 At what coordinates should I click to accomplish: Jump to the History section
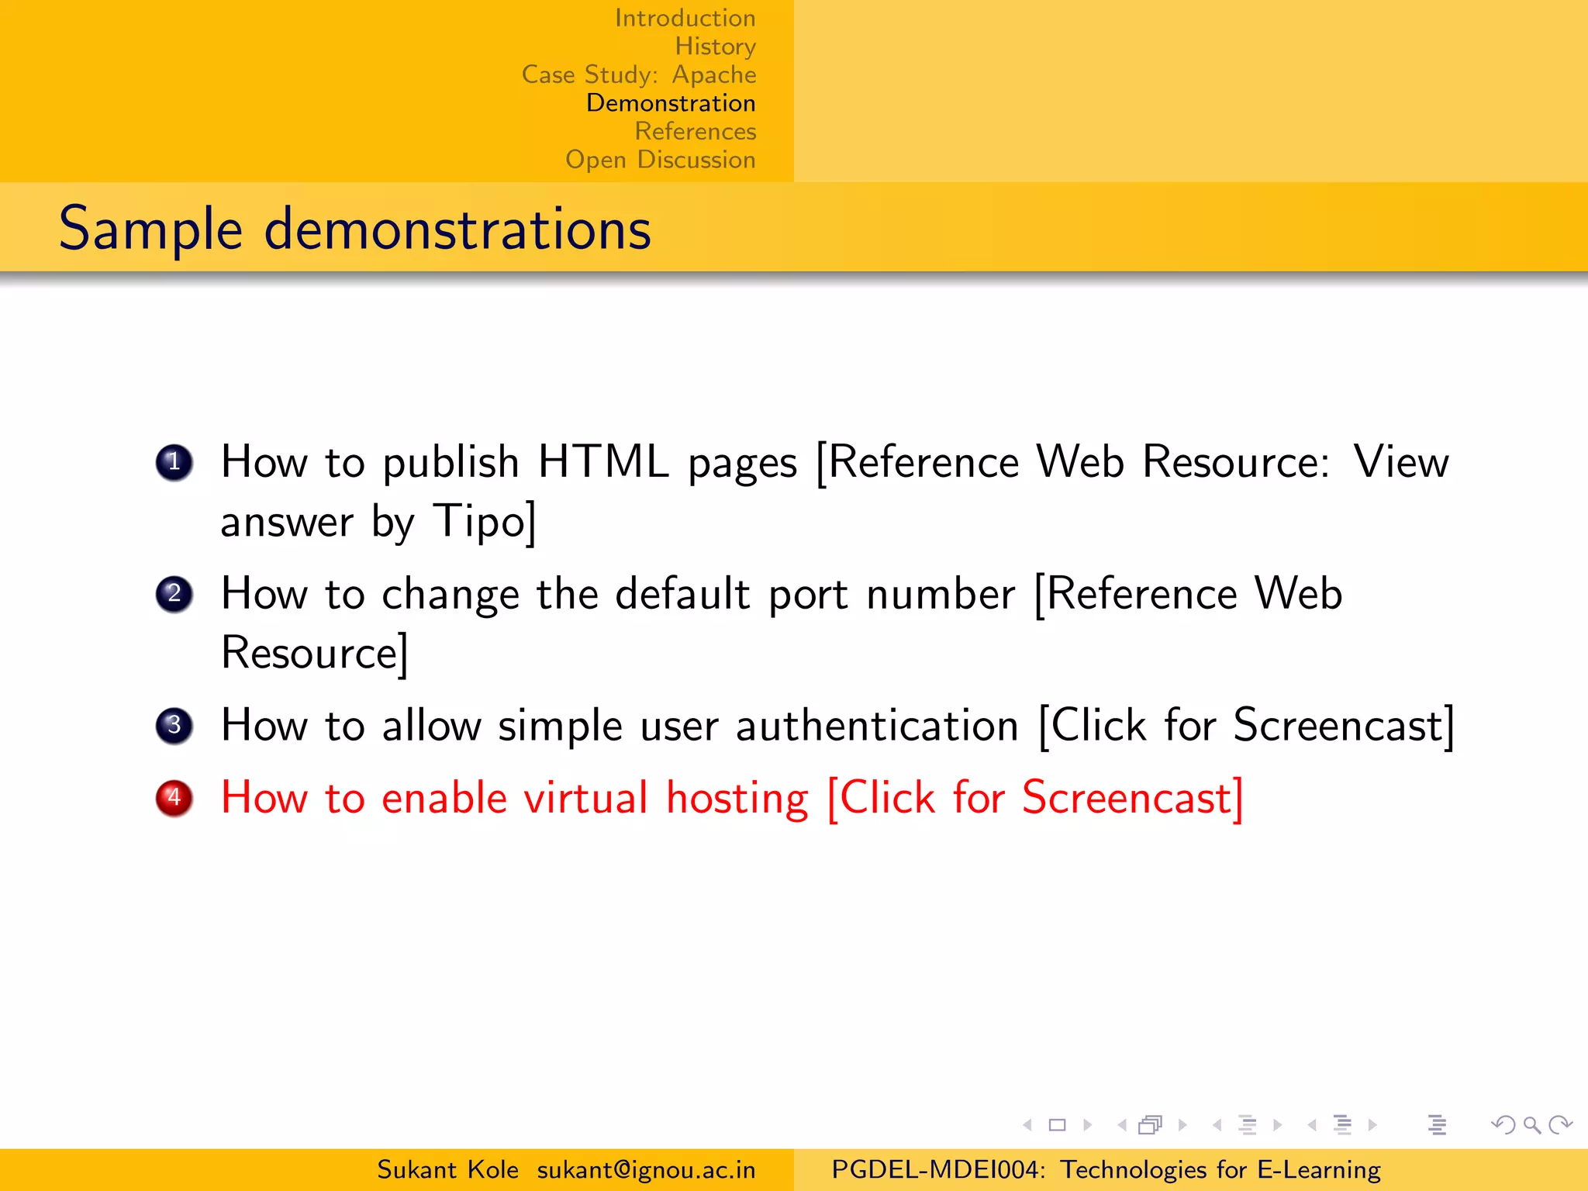pyautogui.click(x=715, y=47)
